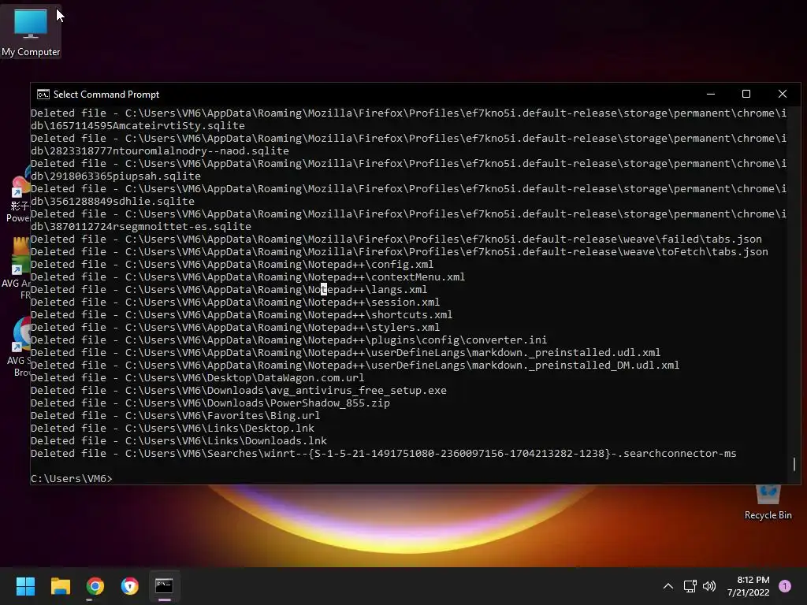This screenshot has width=807, height=605.
Task: Click the line with converter.ini
Action: coord(288,340)
